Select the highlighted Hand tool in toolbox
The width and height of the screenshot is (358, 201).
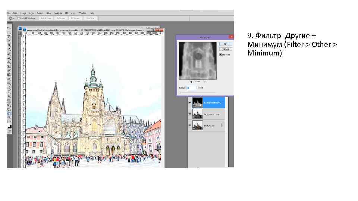pos(9,114)
